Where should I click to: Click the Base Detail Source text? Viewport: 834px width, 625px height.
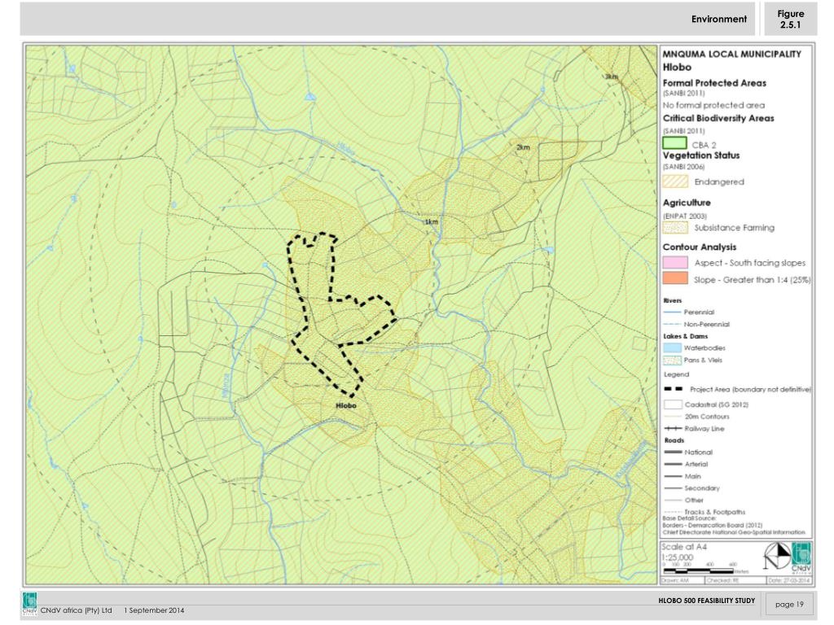tap(689, 518)
